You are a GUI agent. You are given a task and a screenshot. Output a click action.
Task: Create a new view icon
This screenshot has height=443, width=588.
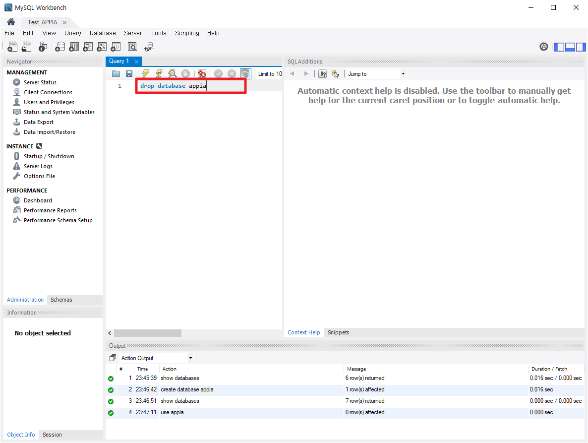coord(88,47)
